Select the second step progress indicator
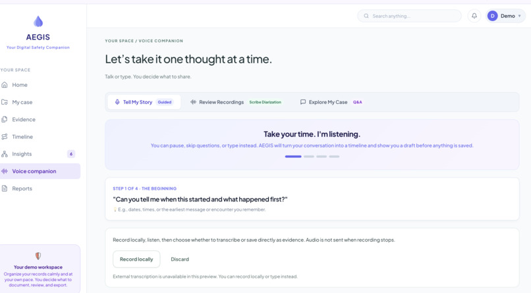This screenshot has height=293, width=531. pyautogui.click(x=309, y=157)
